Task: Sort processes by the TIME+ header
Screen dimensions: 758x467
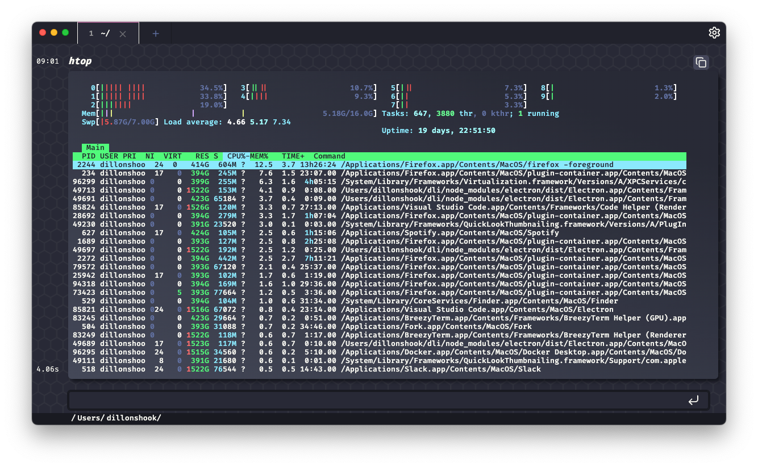Action: [293, 156]
